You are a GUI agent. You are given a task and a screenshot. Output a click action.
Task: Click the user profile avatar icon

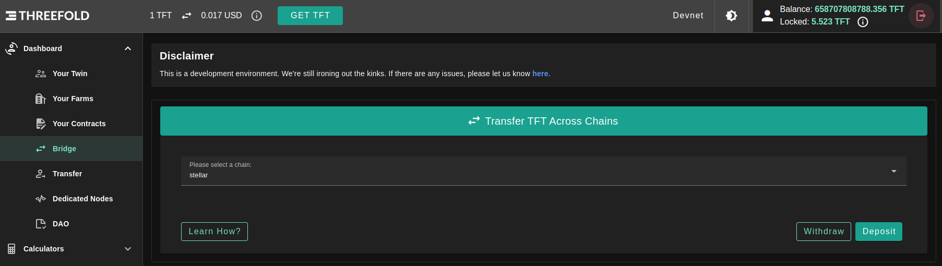click(x=767, y=16)
